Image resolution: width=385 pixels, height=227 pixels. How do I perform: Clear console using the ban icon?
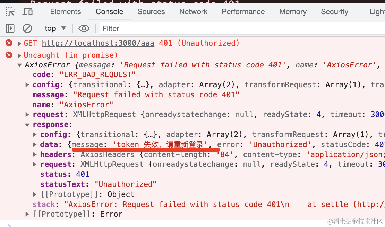27,28
